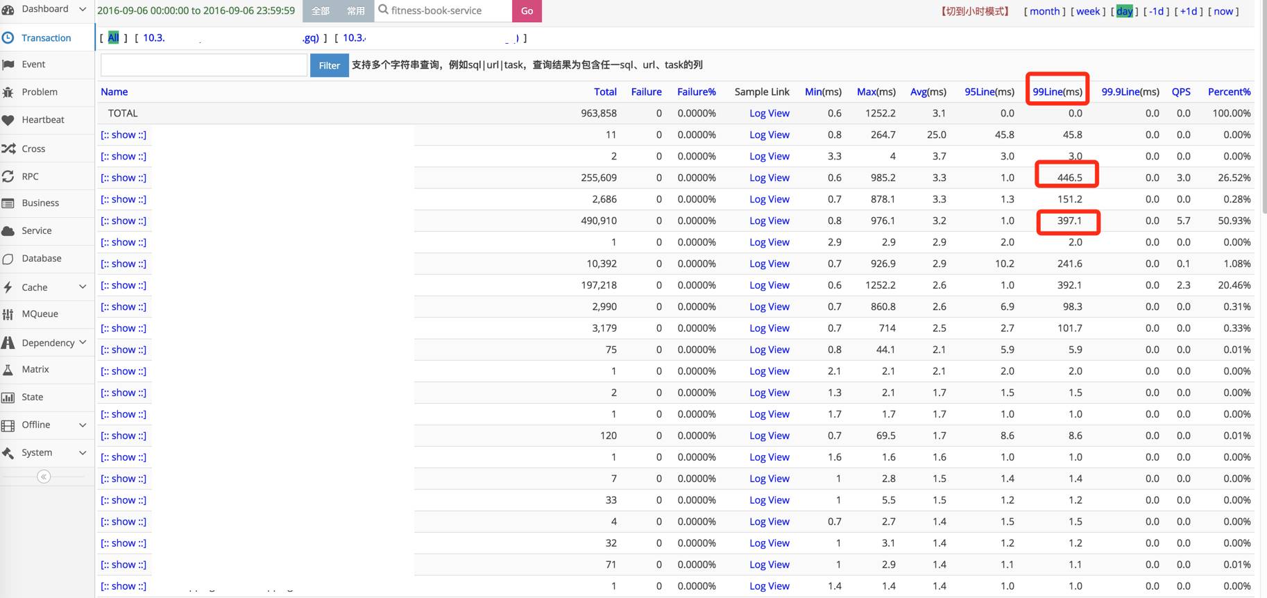Open the Dashboard dropdown chevron
The width and height of the screenshot is (1267, 598).
pos(83,9)
